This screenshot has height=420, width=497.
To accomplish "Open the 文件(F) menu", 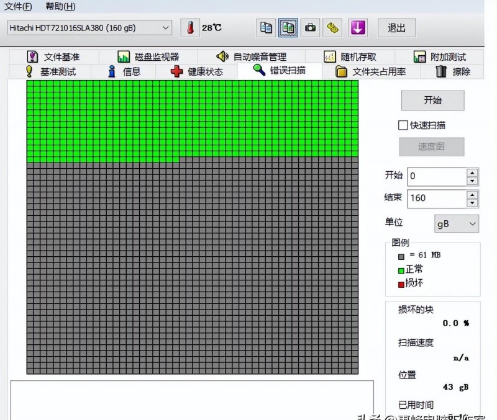I will pos(19,7).
